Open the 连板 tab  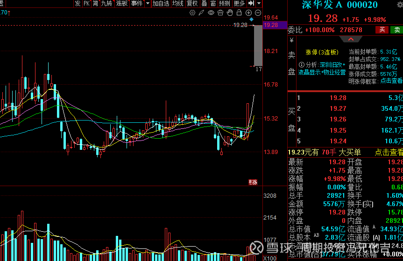(121, 3)
